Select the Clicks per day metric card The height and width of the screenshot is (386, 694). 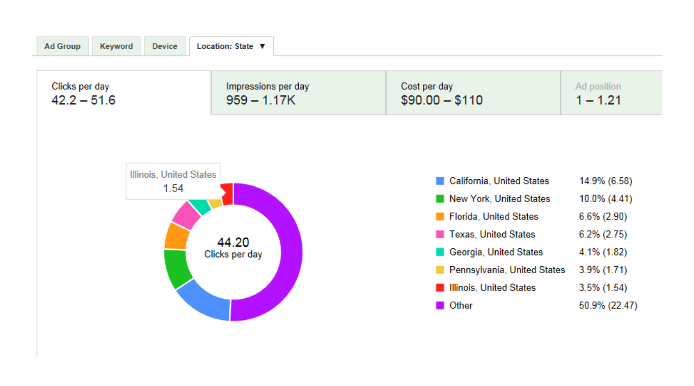point(124,93)
